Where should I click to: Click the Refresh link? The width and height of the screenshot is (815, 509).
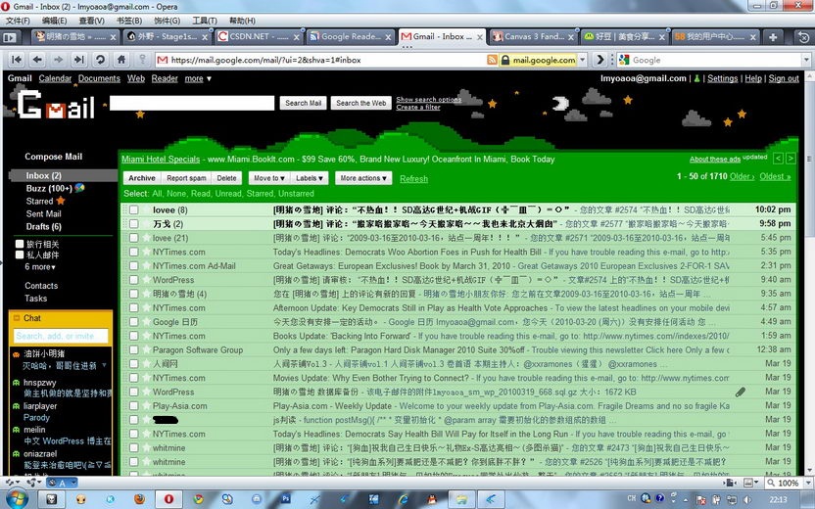[x=413, y=179]
